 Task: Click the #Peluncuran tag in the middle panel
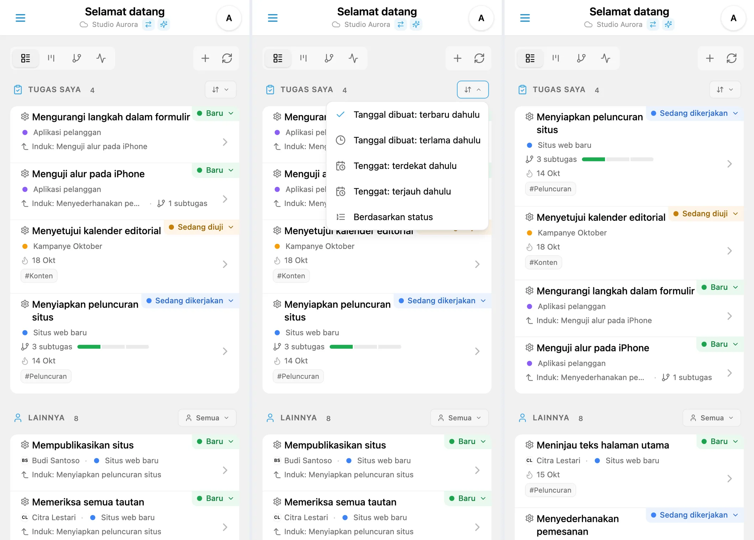298,376
